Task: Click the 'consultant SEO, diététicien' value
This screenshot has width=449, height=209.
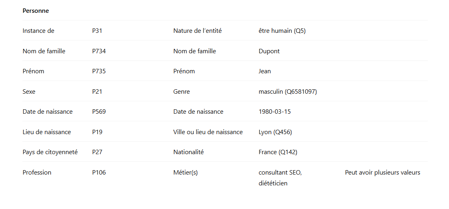Action: (280, 178)
